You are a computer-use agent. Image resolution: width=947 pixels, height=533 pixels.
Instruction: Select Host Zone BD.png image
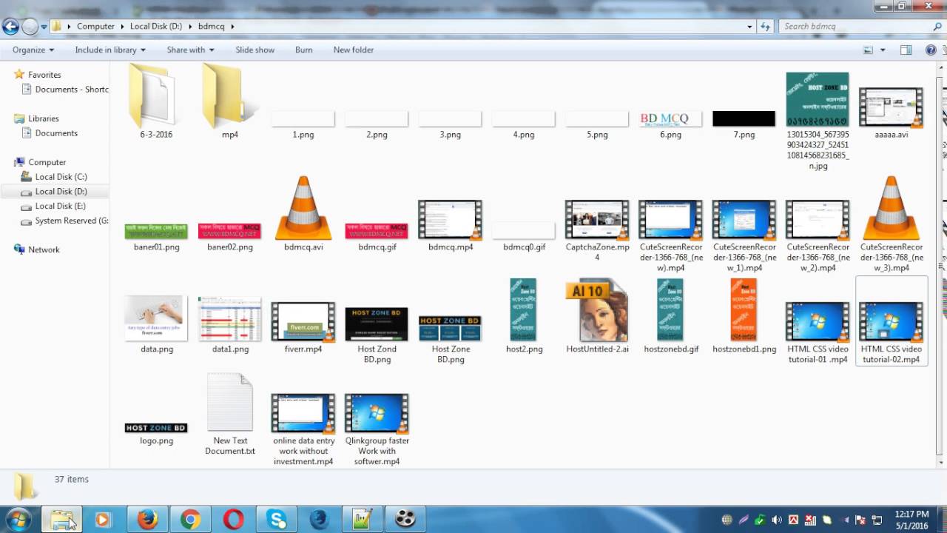click(x=451, y=340)
